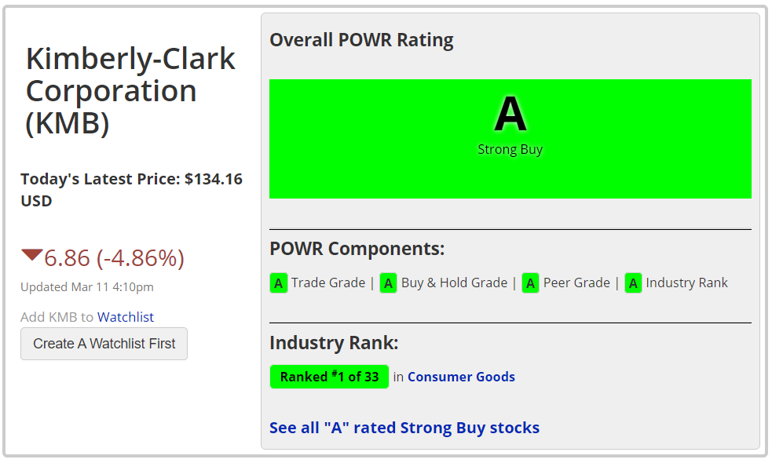The image size is (772, 463).
Task: Click the Buy & Hold Grade A badge
Action: (x=388, y=283)
